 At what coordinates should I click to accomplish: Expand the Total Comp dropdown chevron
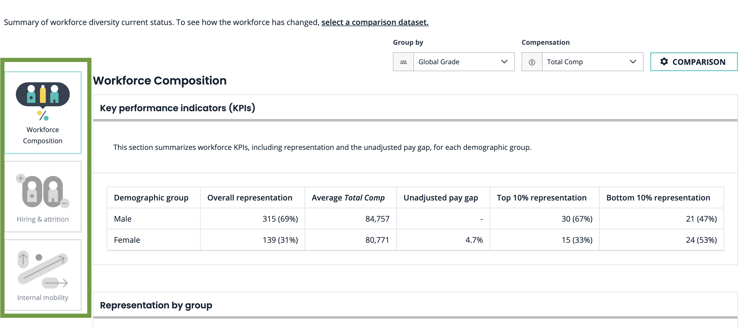[633, 62]
